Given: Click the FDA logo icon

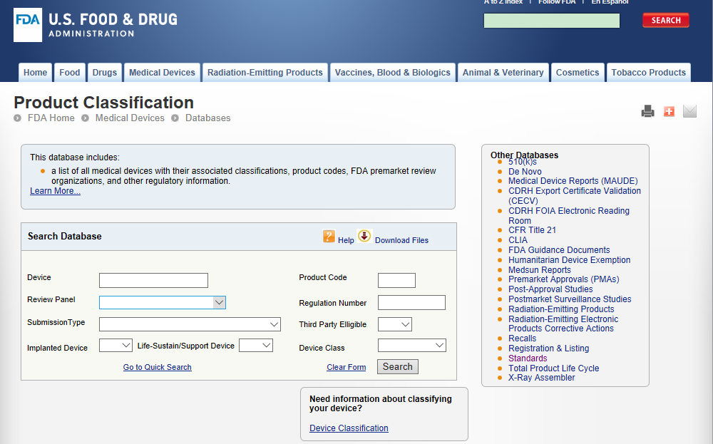Looking at the screenshot, I should (28, 25).
